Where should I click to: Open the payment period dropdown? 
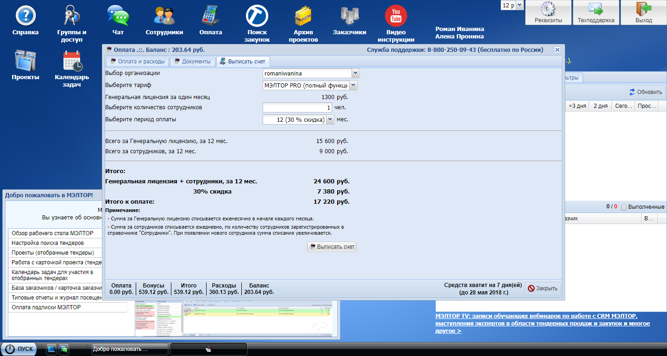point(330,119)
